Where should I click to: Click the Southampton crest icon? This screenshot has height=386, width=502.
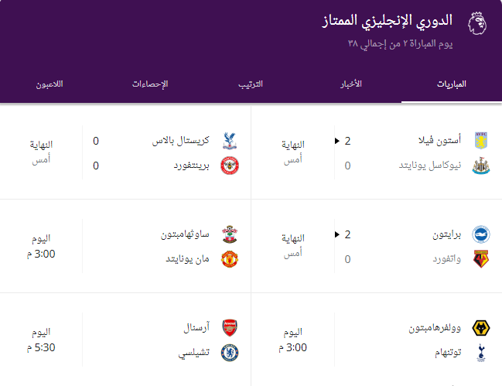click(230, 234)
